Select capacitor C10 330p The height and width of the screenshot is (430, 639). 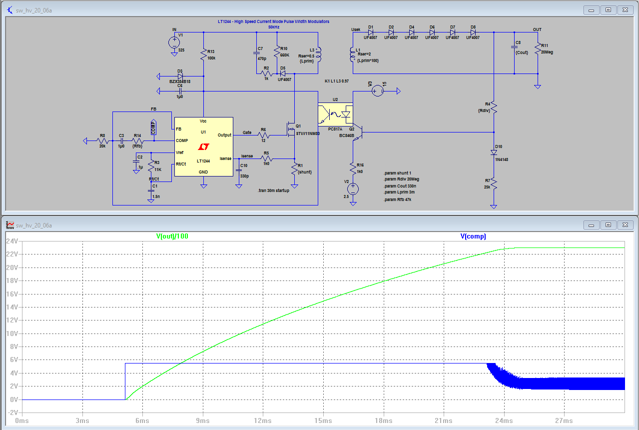[x=238, y=170]
